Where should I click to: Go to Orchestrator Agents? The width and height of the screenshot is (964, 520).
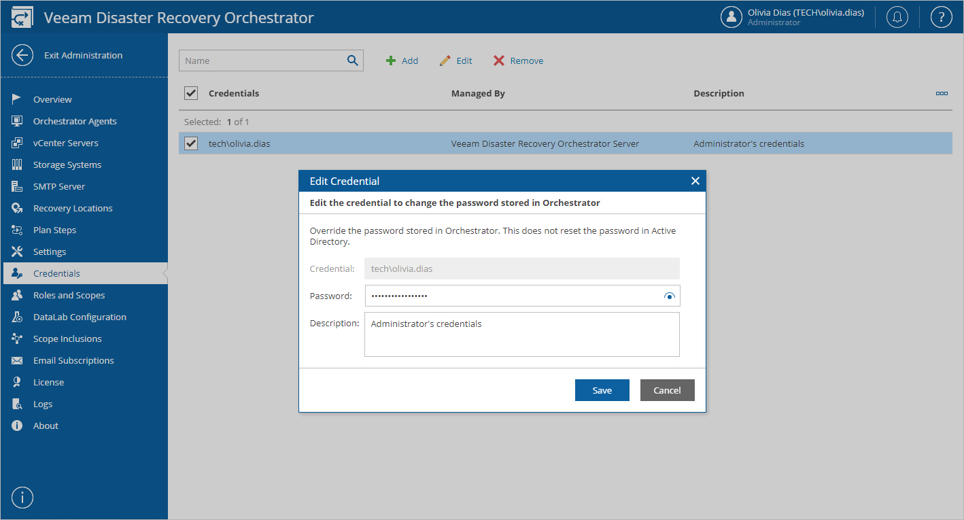click(x=75, y=121)
